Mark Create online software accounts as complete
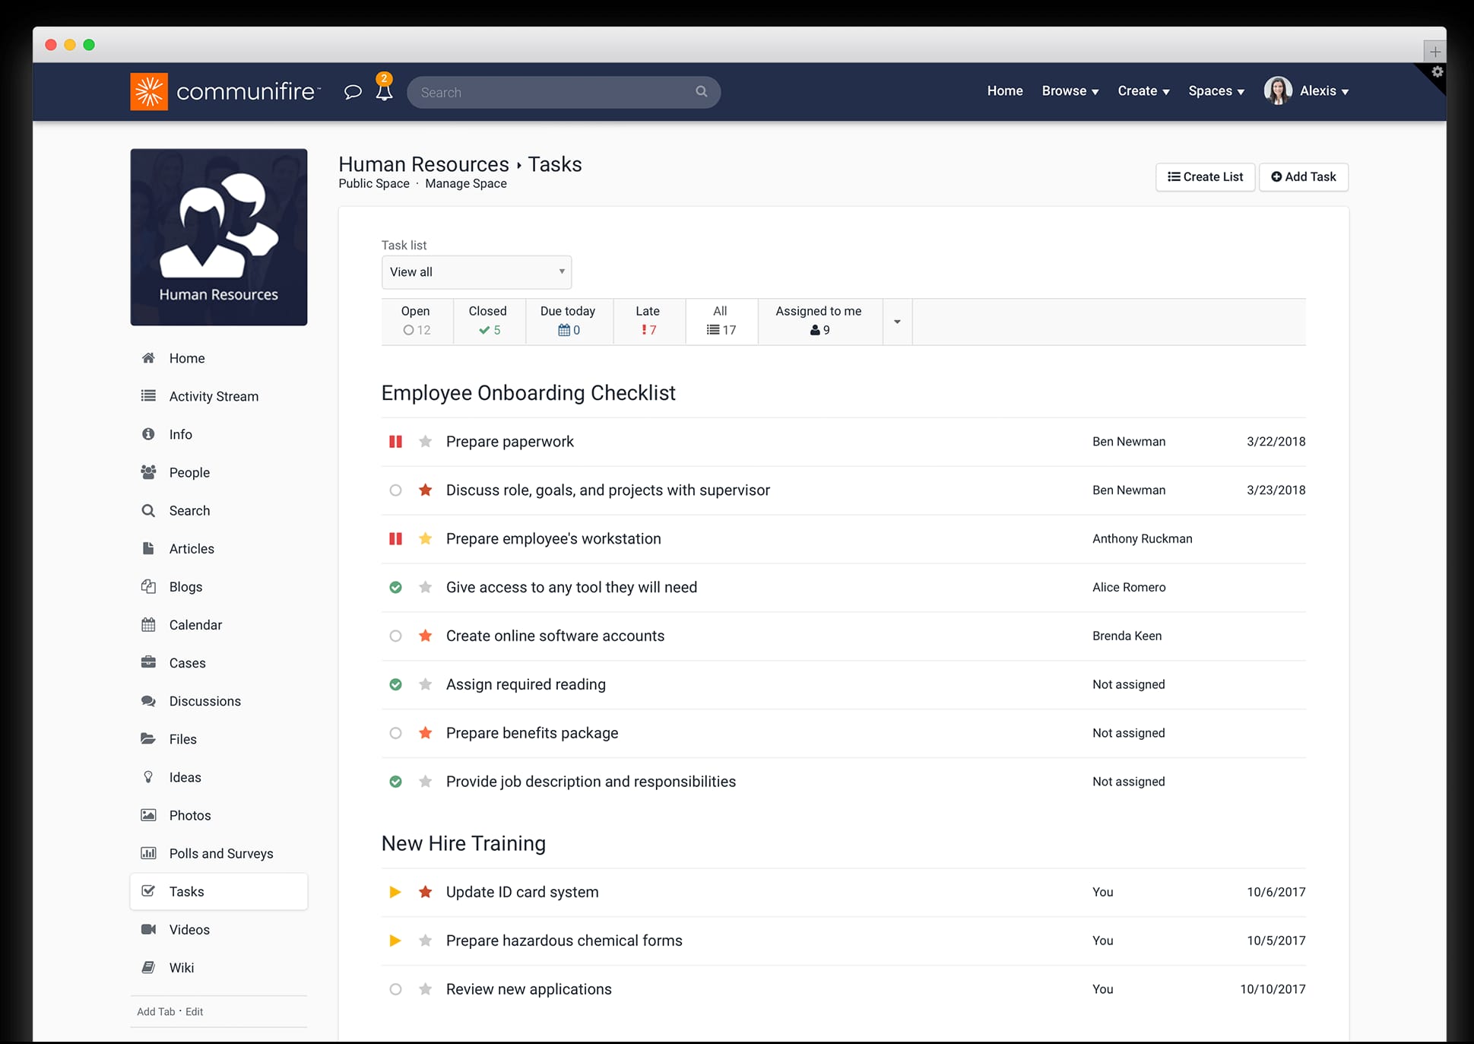 pyautogui.click(x=395, y=636)
